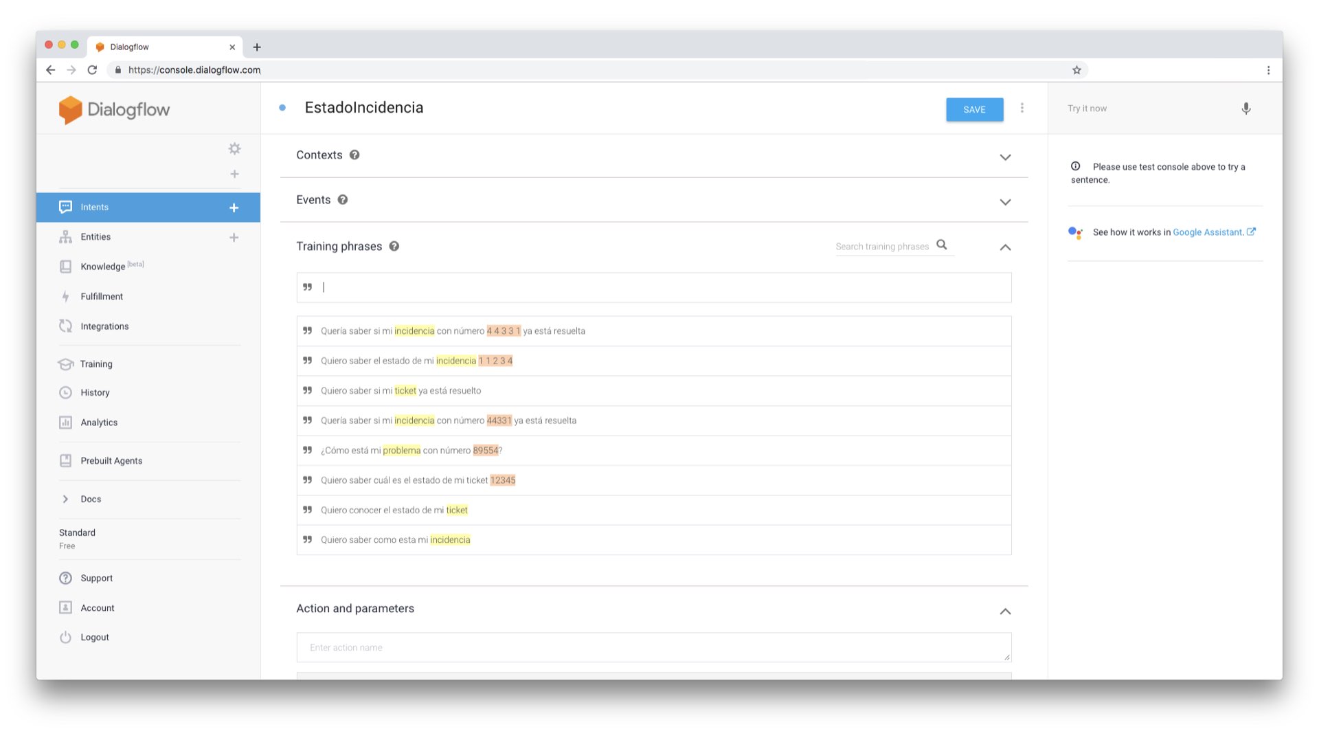
Task: Collapse the Training phrases section
Action: (1005, 247)
